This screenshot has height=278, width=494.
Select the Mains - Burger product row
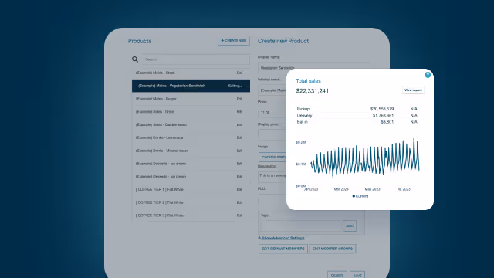pos(191,99)
